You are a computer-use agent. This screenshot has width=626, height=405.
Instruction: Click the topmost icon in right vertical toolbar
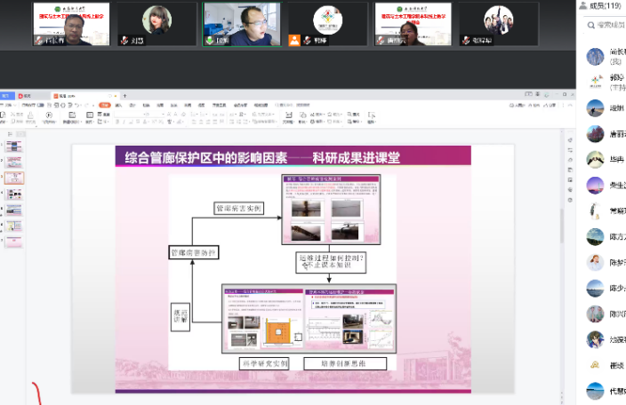[x=570, y=140]
